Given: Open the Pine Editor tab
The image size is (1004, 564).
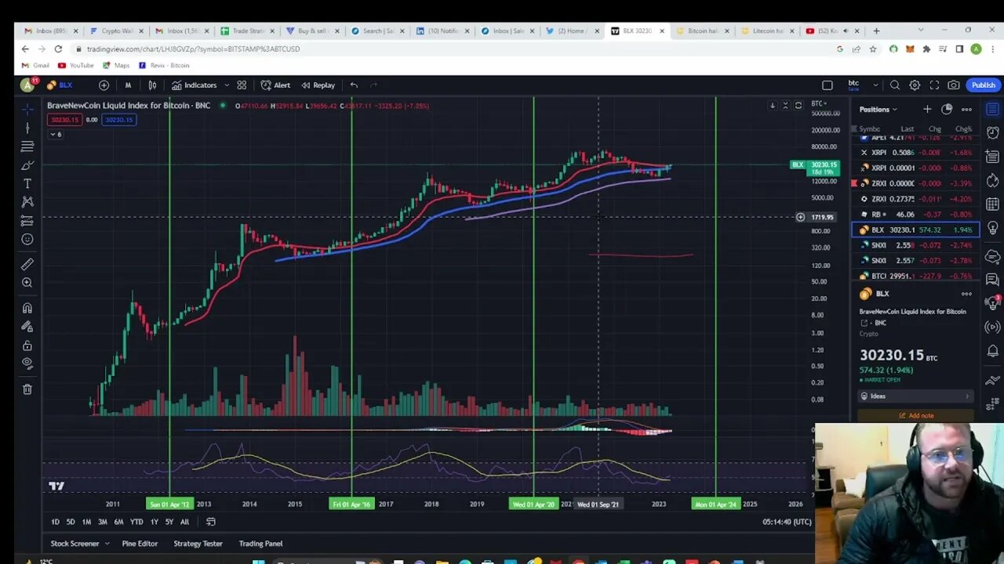Looking at the screenshot, I should (x=140, y=544).
